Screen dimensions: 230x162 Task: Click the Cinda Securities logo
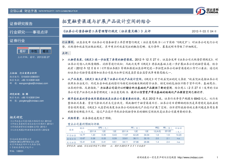point(207,11)
